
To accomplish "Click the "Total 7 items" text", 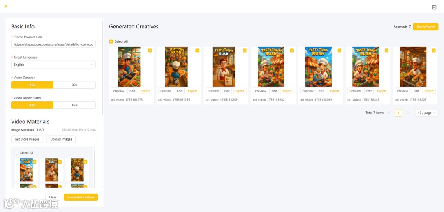I will click(x=375, y=113).
